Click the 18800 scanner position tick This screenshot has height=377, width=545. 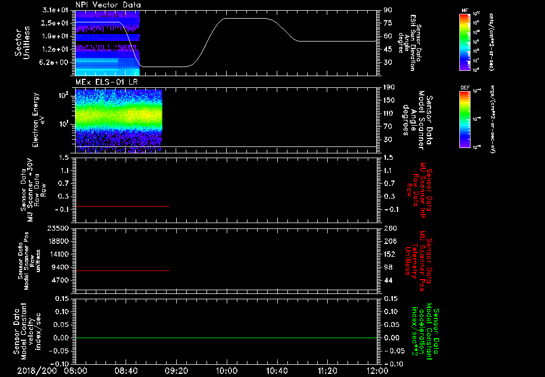pyautogui.click(x=59, y=241)
